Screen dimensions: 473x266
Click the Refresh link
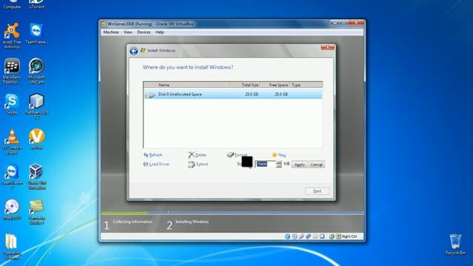click(153, 155)
